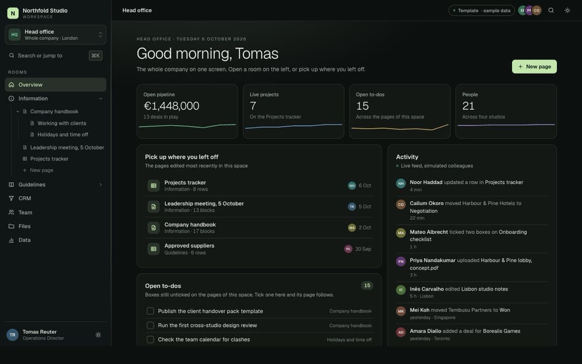Screen dimensions: 582x364
Task: Collapse the Company handbook tree arrow
Action: tap(18, 112)
